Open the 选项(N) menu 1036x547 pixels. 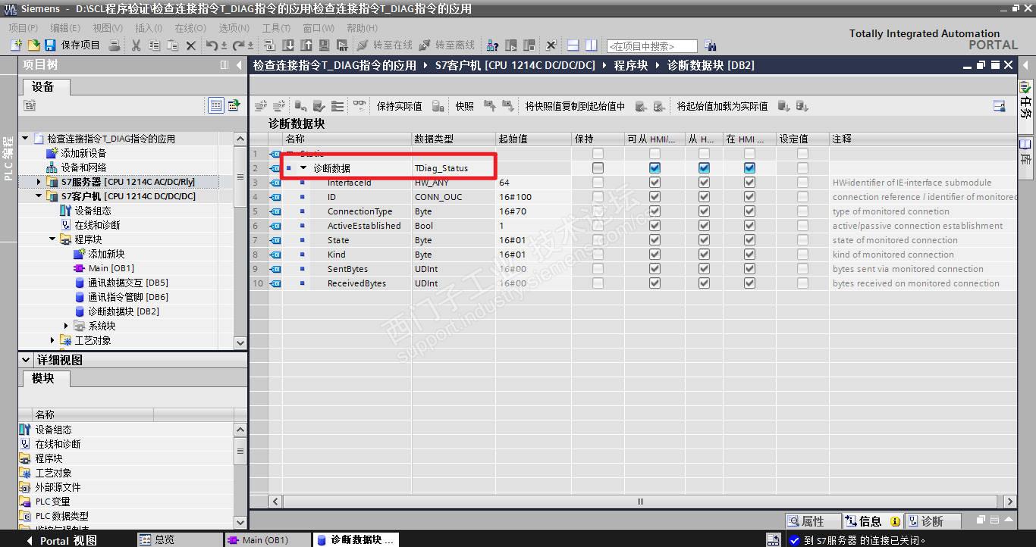click(234, 28)
